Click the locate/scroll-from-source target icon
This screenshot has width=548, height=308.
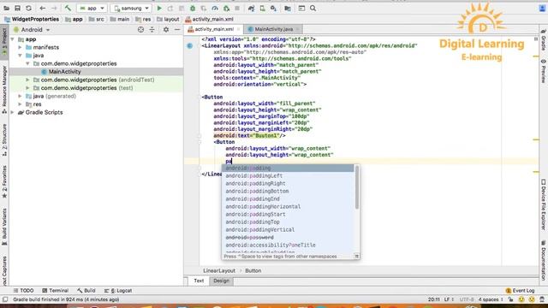140,30
